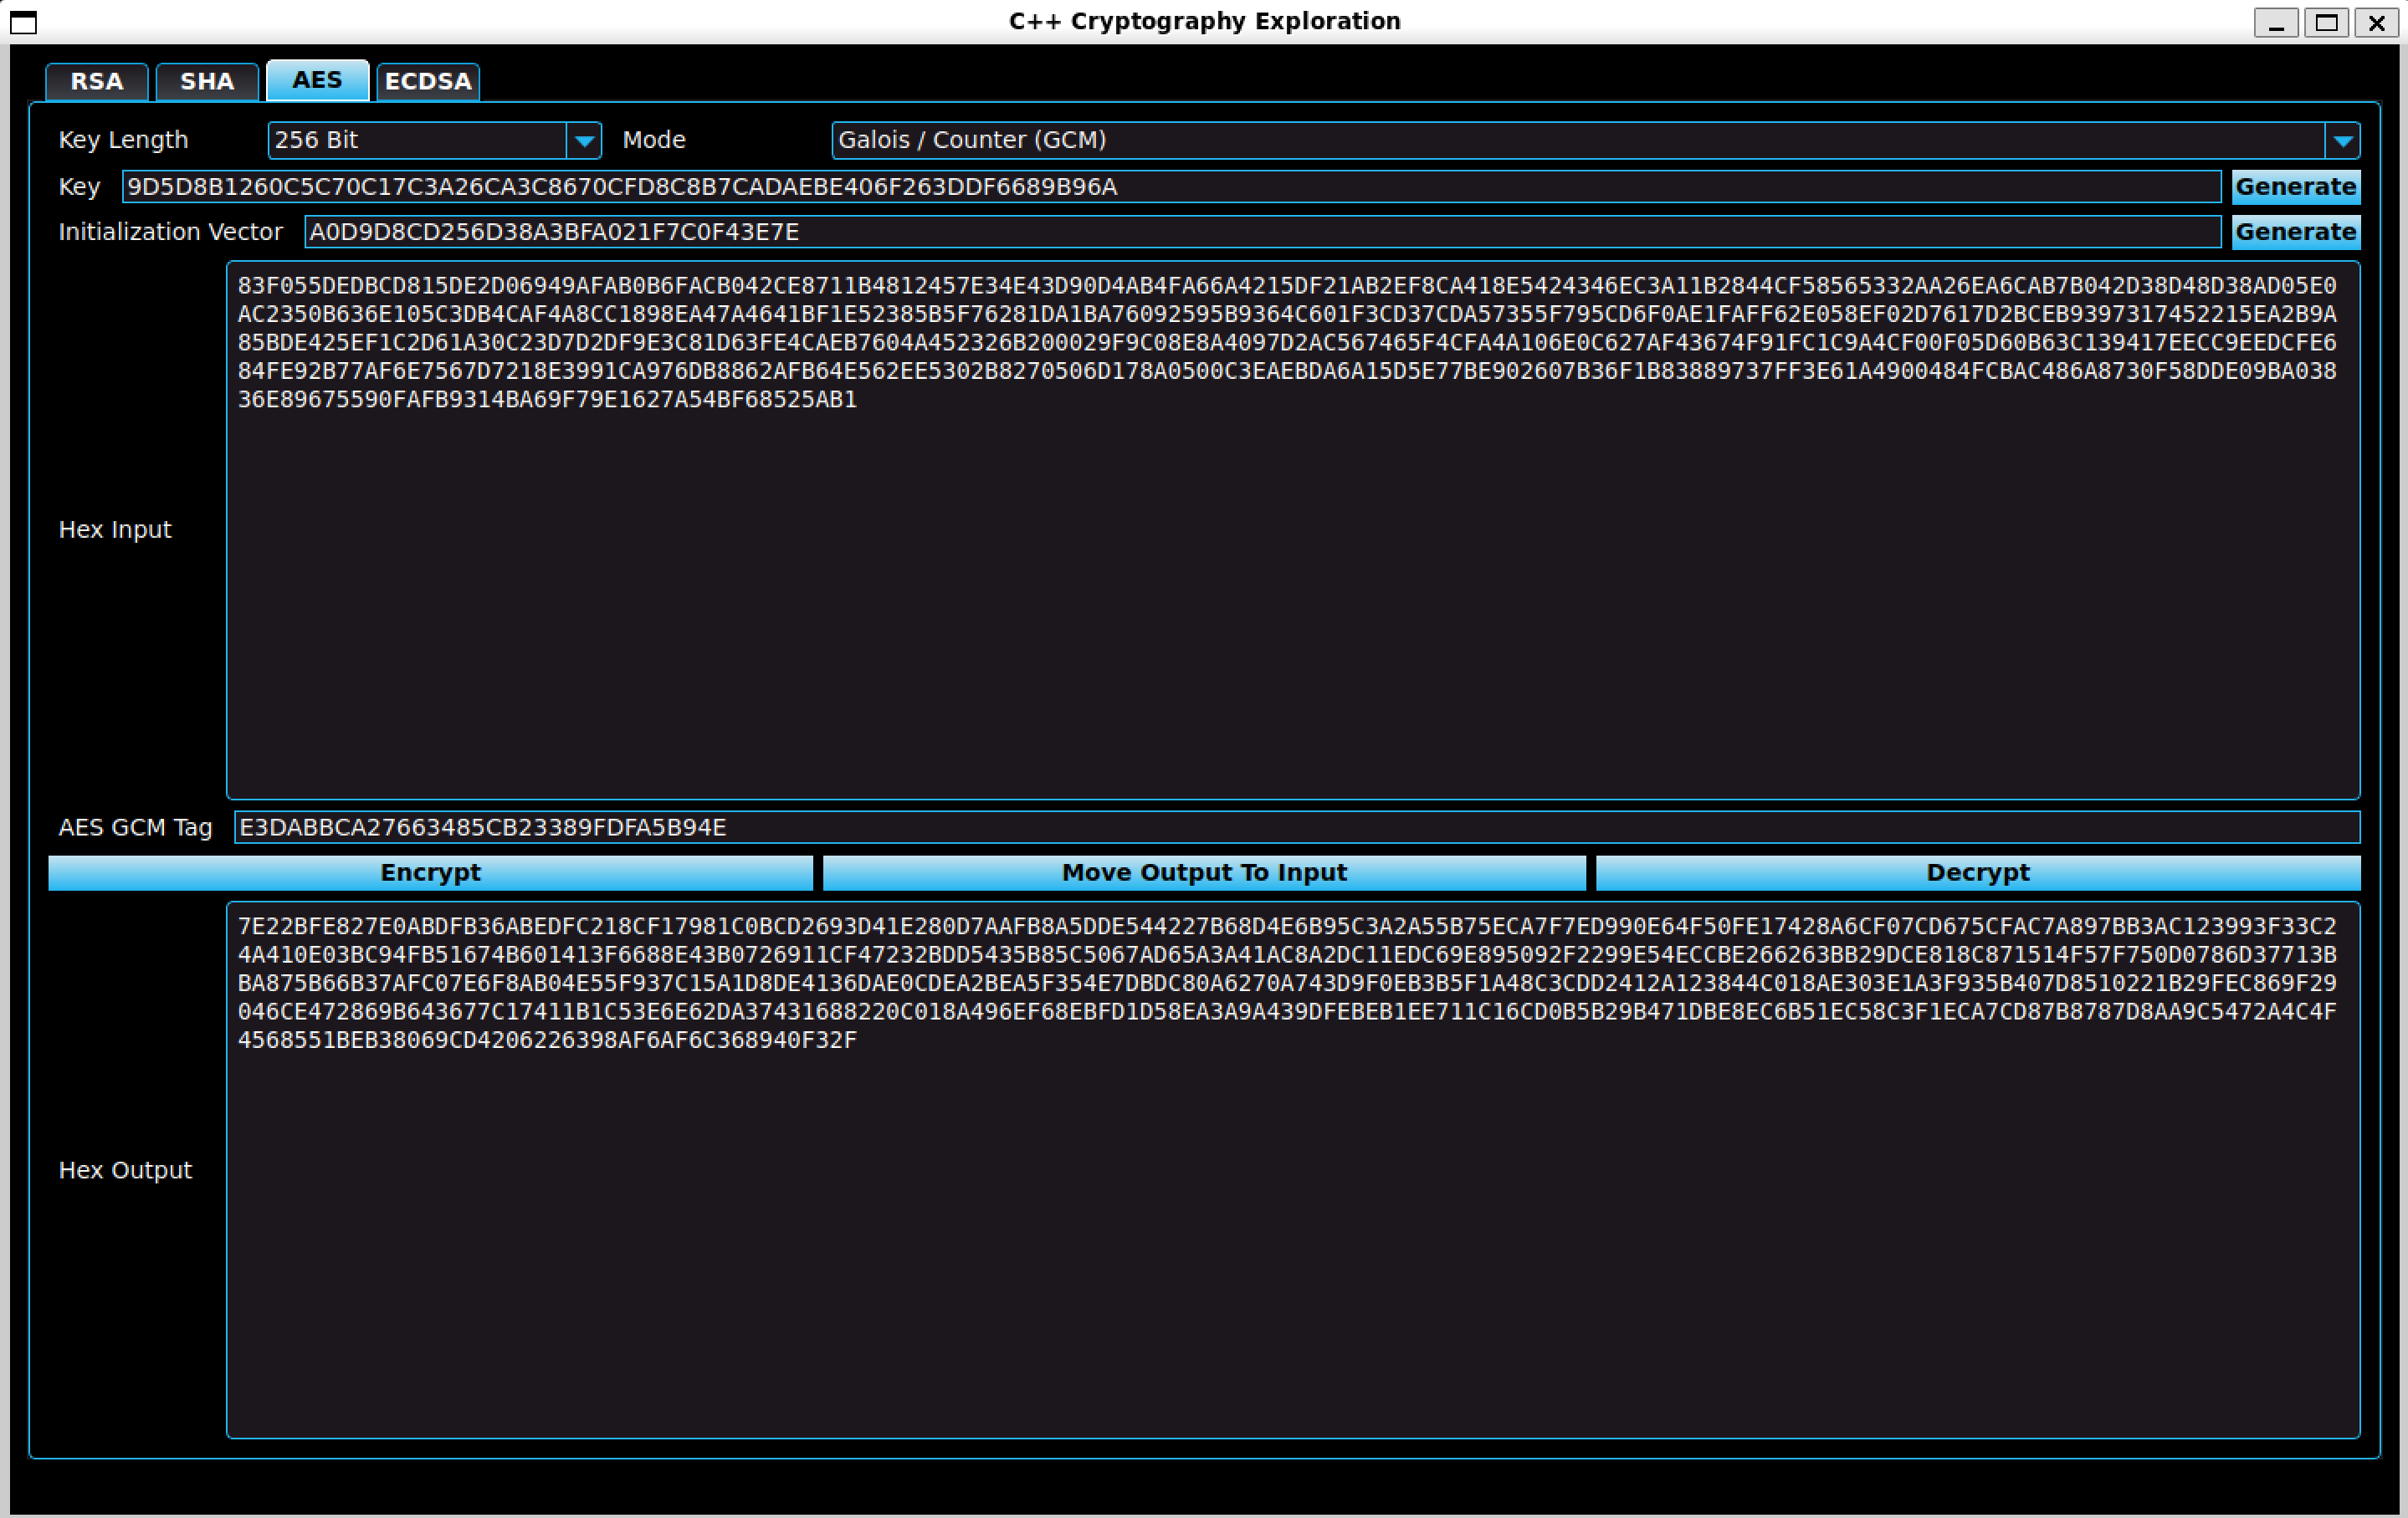Select the AES tab

pyautogui.click(x=316, y=80)
